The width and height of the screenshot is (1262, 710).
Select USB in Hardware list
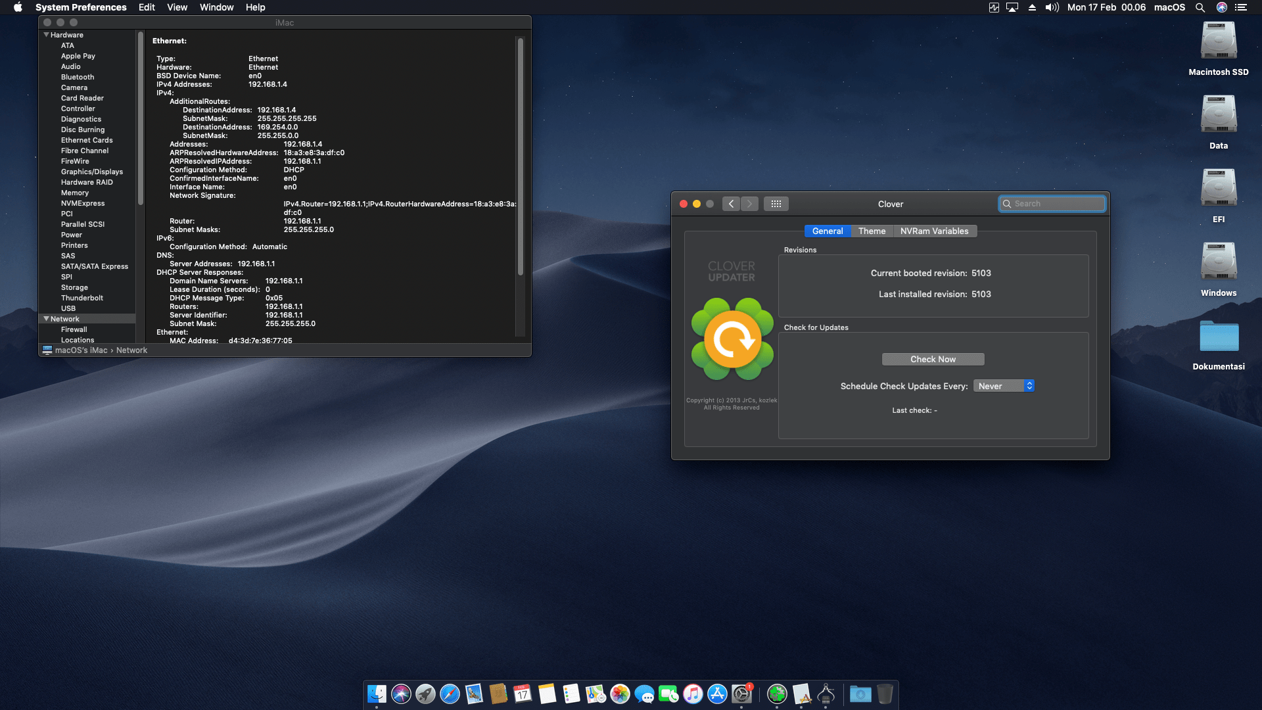tap(68, 308)
